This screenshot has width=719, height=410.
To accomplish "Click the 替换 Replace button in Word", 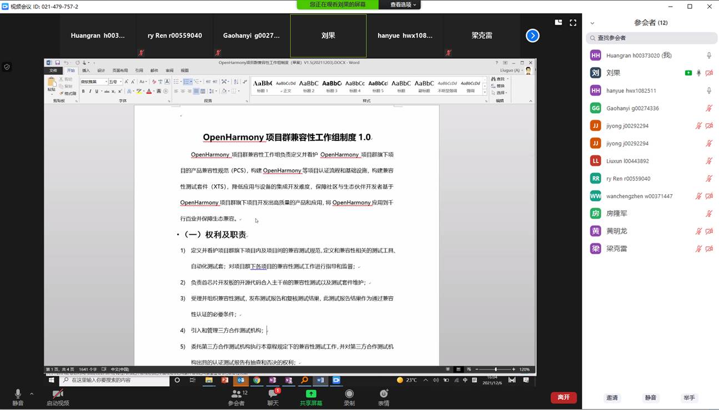I will 500,86.
